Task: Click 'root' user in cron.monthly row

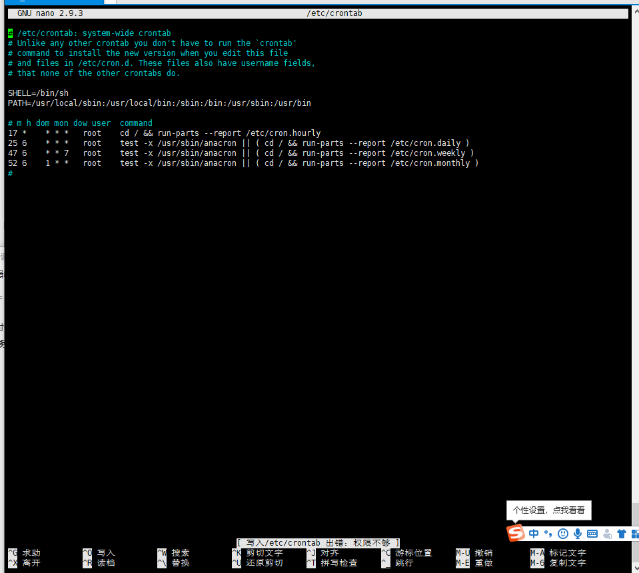Action: tap(92, 163)
